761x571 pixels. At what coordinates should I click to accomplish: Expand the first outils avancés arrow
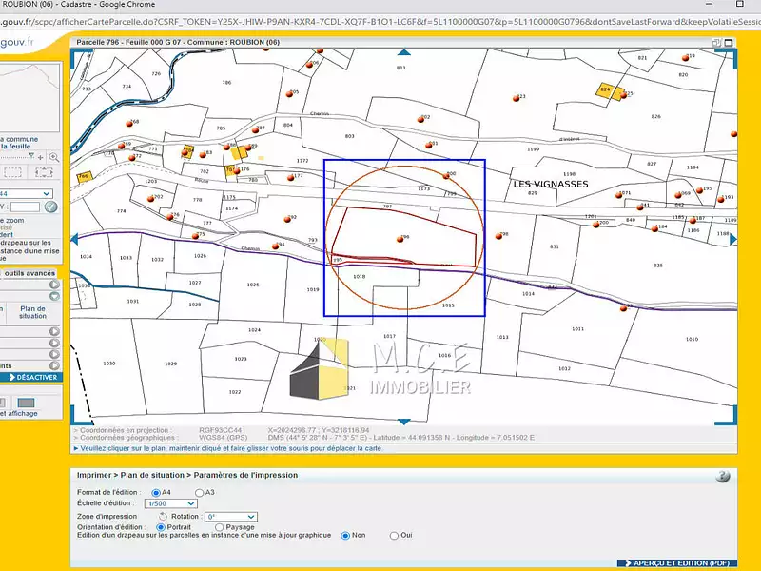[54, 285]
